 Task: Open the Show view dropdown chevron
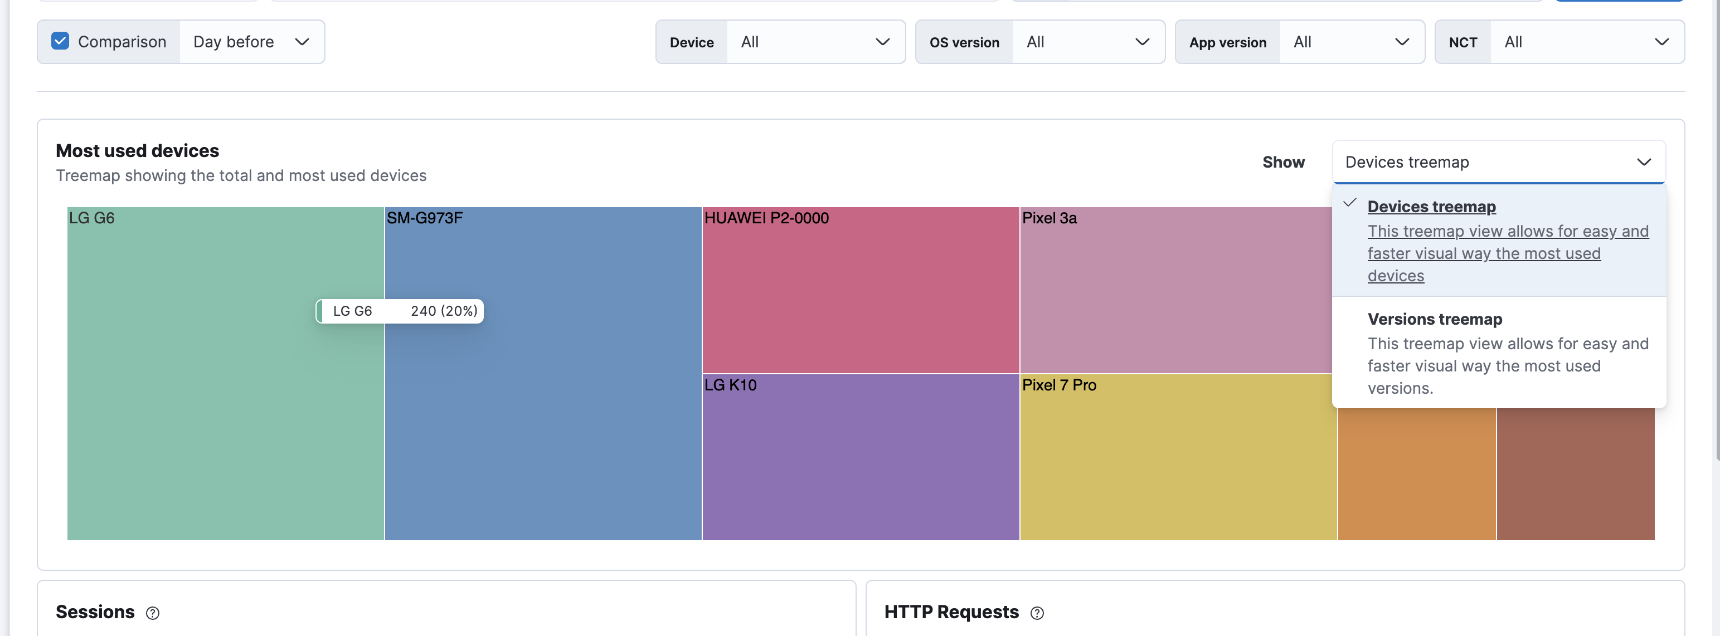coord(1643,162)
